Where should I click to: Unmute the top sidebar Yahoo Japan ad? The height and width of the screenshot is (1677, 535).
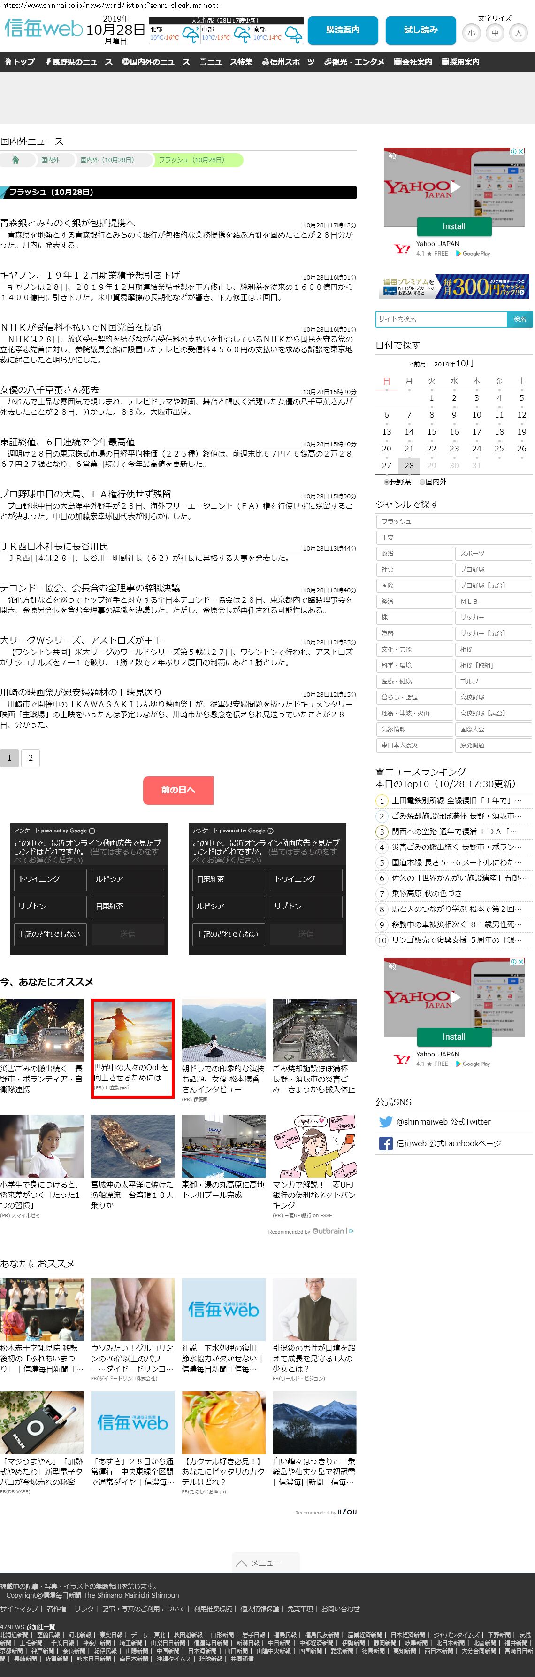click(392, 156)
